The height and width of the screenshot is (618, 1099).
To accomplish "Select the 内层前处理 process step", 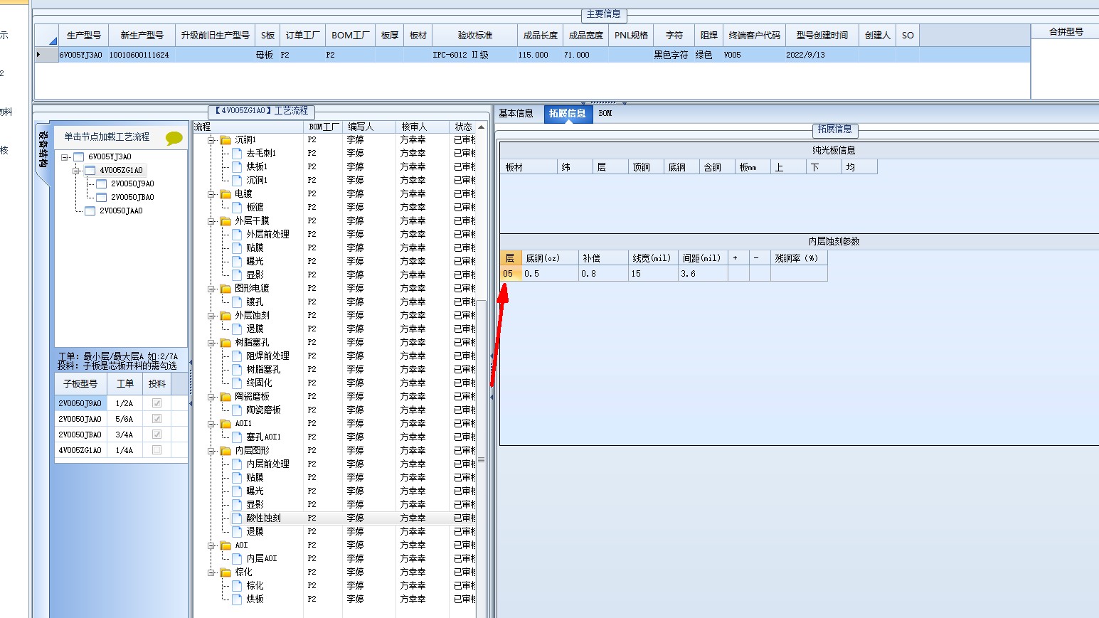I will (267, 464).
